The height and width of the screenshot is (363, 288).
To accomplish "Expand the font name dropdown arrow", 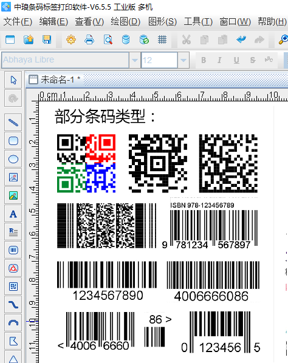I will [x=135, y=60].
